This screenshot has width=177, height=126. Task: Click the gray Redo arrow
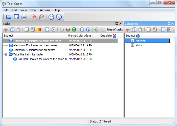(x=41, y=17)
